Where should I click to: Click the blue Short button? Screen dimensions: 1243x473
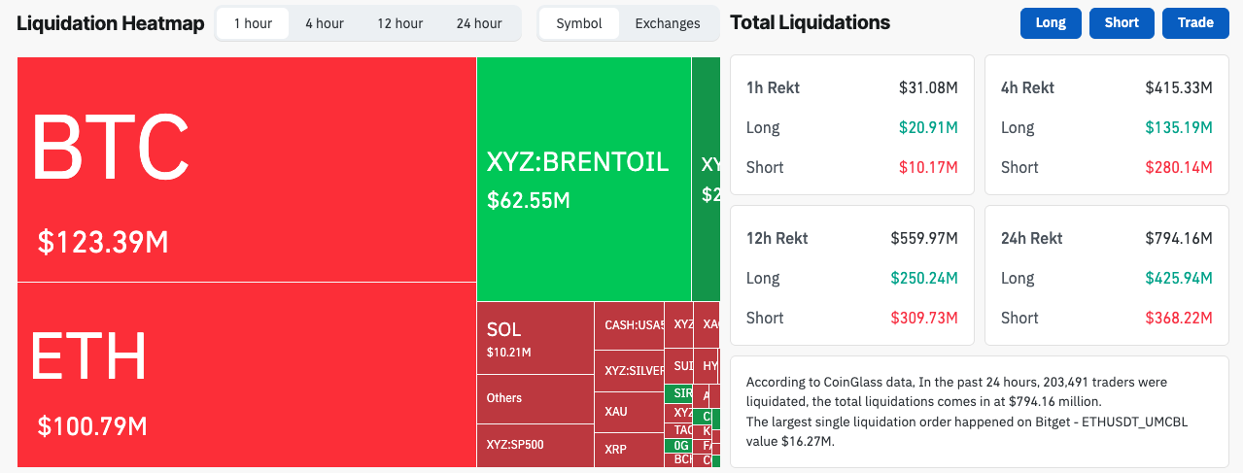1122,22
